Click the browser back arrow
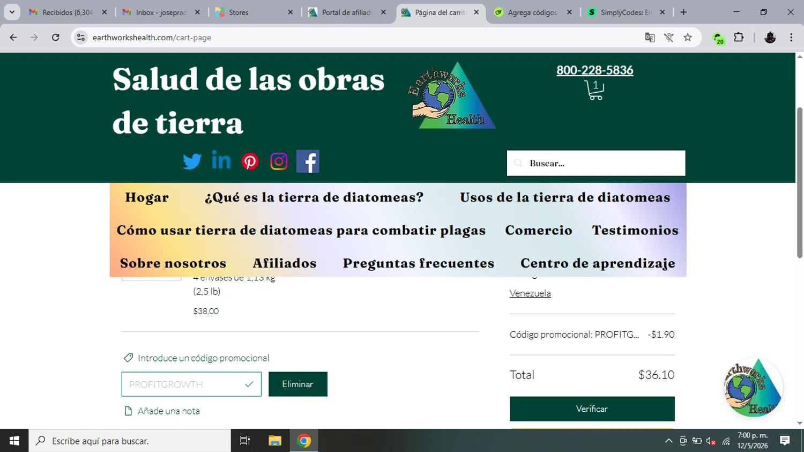Image resolution: width=804 pixels, height=452 pixels. click(13, 38)
